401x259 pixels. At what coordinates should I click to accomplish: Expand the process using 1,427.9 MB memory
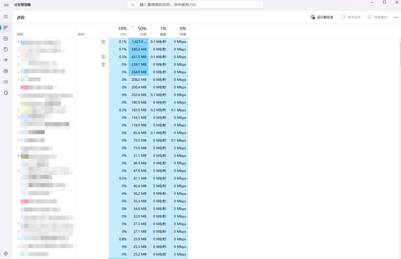point(18,42)
